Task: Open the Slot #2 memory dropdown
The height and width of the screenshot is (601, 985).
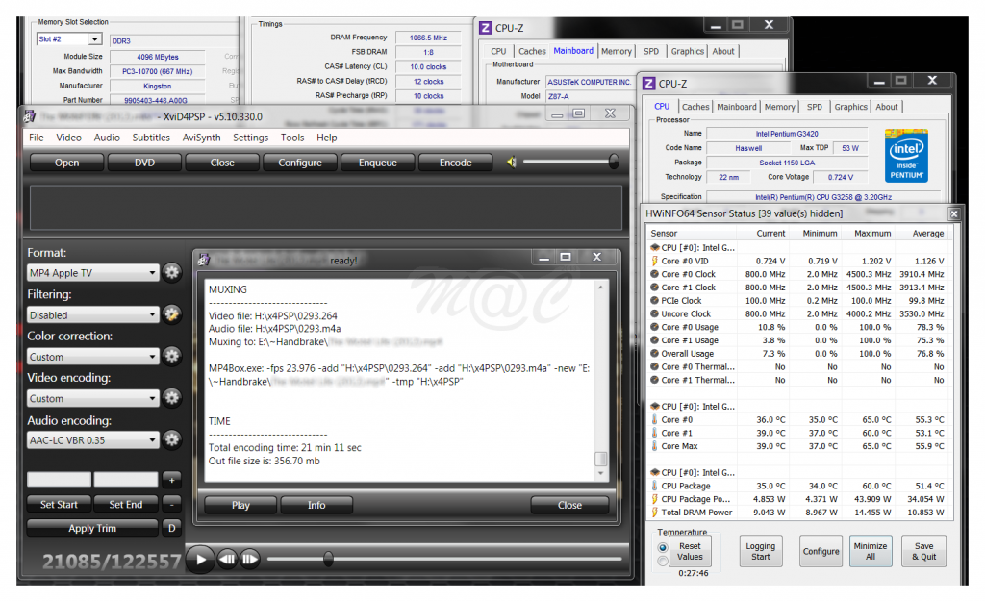Action: [68, 39]
